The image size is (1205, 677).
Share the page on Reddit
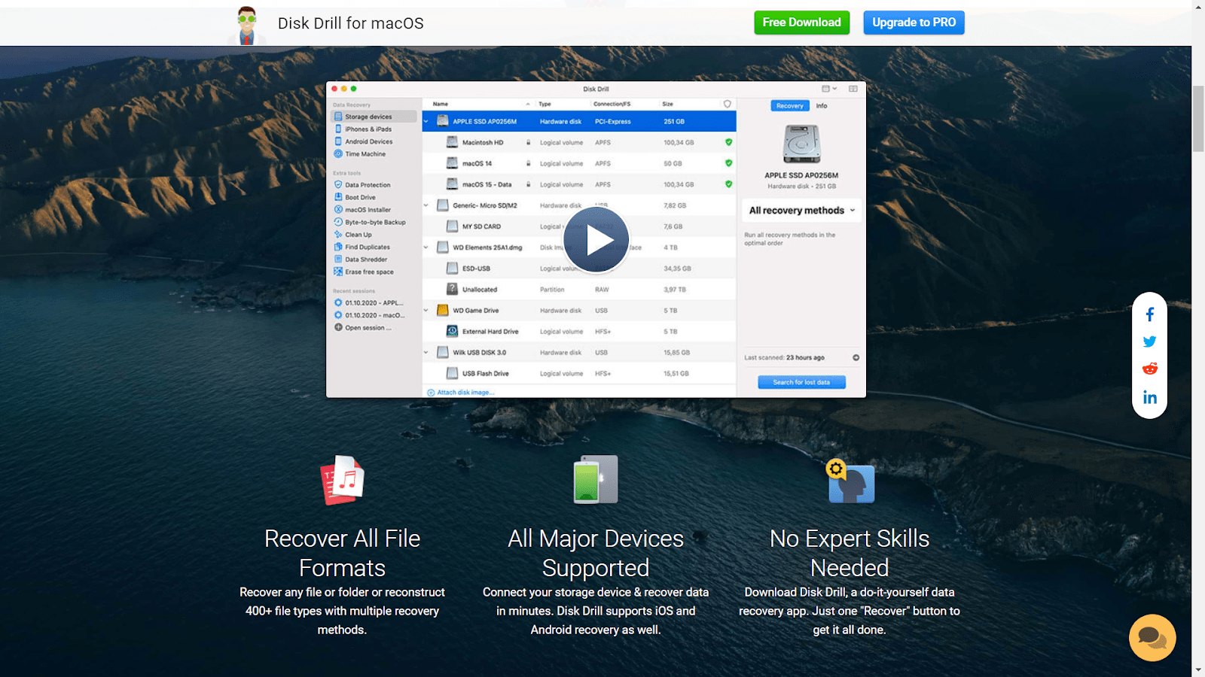(1150, 369)
